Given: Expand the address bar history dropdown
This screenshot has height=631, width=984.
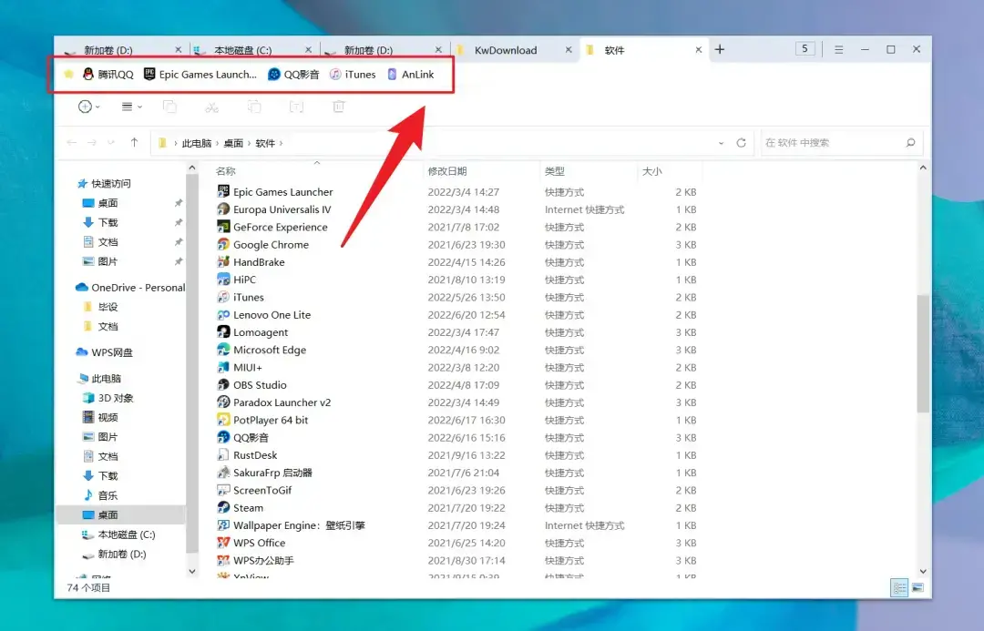Looking at the screenshot, I should pyautogui.click(x=722, y=143).
